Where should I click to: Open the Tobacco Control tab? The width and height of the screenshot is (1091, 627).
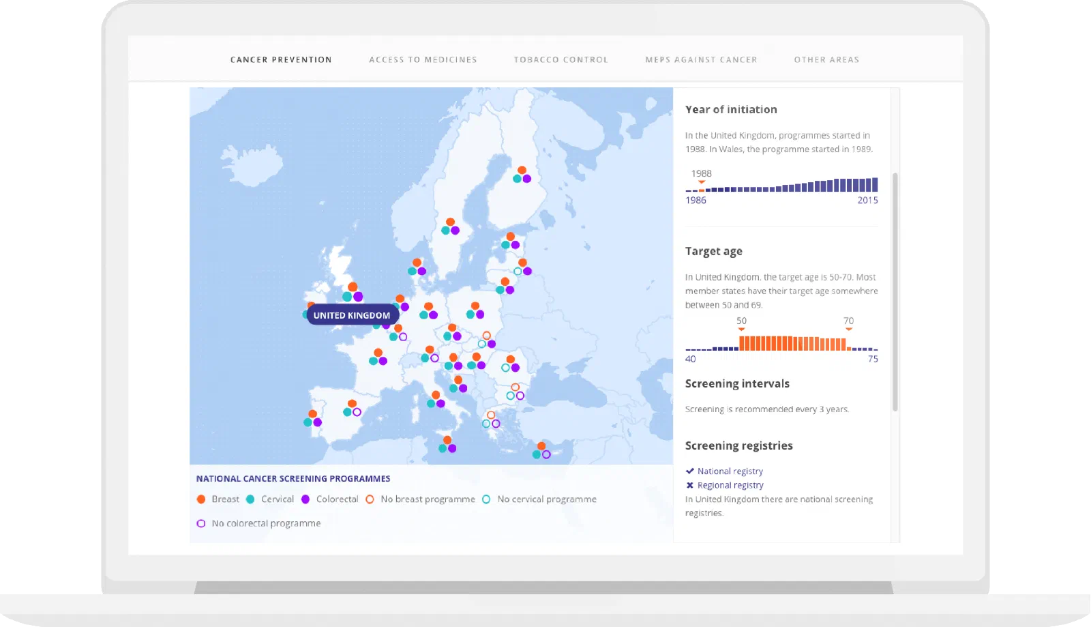click(561, 60)
